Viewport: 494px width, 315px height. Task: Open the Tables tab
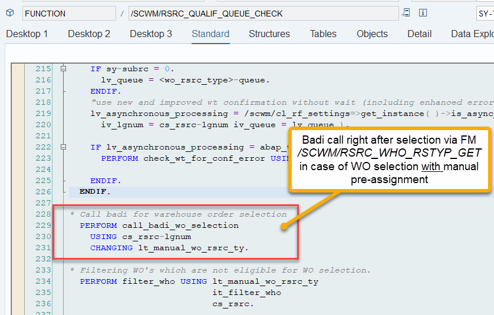(323, 34)
